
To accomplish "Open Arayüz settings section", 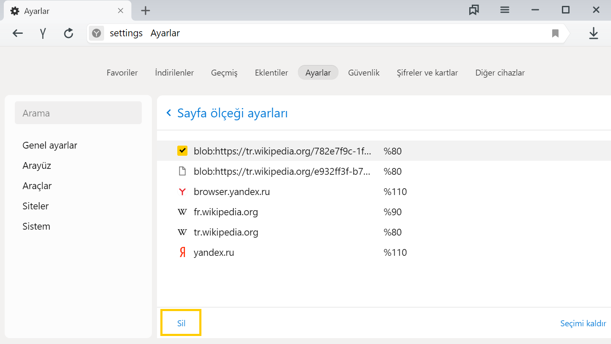I will pos(37,165).
